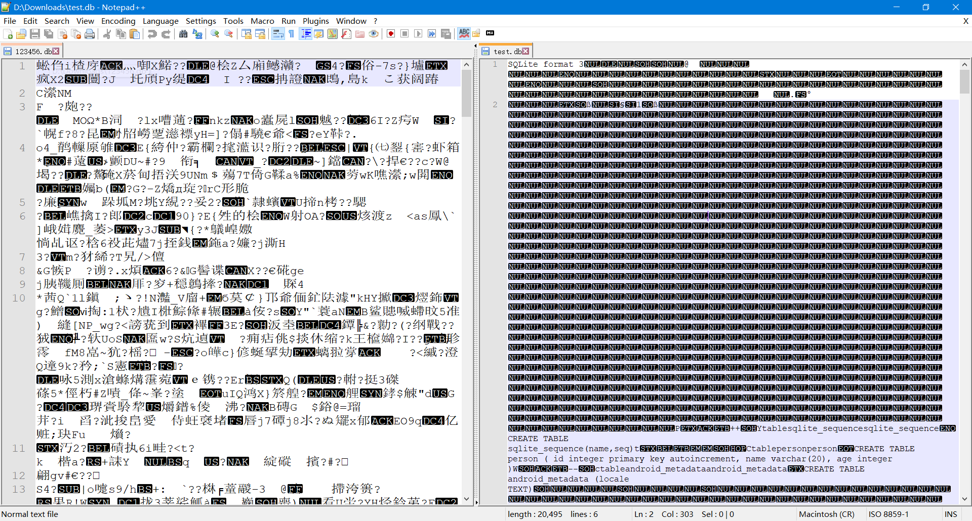Click the Open file folder icon
Screen dimensions: 972x521
(21, 34)
